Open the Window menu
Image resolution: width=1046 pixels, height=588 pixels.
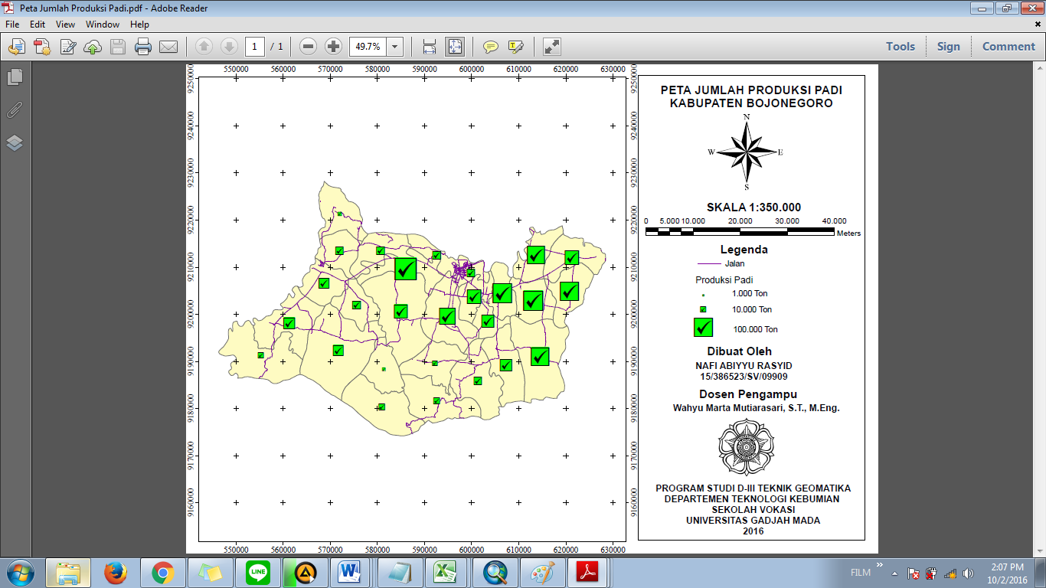(103, 24)
